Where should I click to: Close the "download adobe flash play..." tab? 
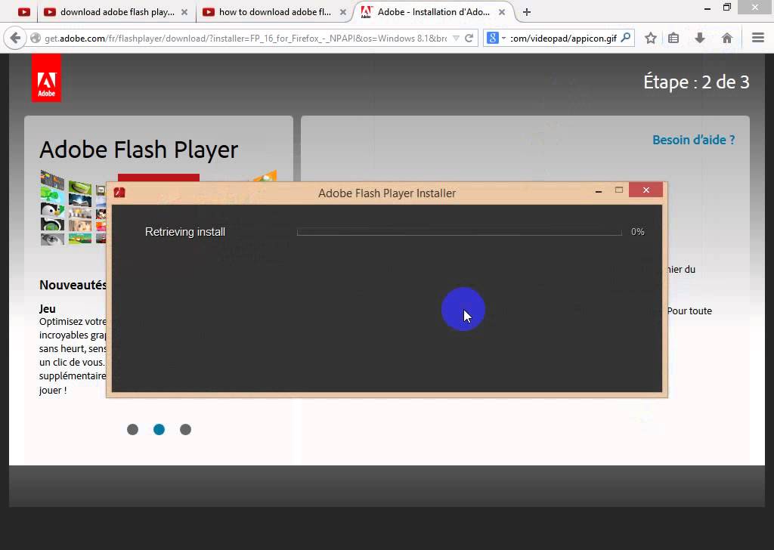pos(184,12)
